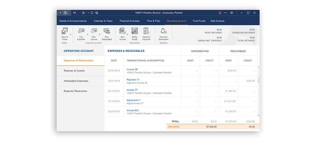This screenshot has height=141, width=316.
Task: Click the scroll down arrow of table
Action: tap(259, 115)
